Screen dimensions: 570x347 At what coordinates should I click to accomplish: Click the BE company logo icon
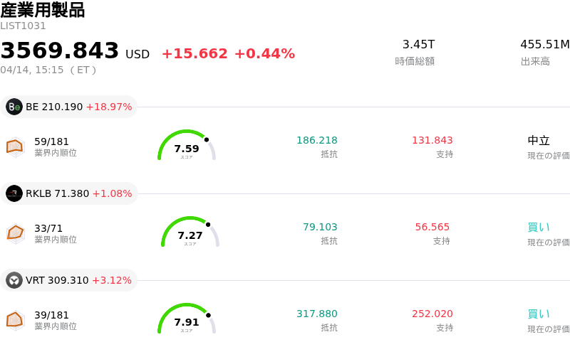(x=14, y=107)
